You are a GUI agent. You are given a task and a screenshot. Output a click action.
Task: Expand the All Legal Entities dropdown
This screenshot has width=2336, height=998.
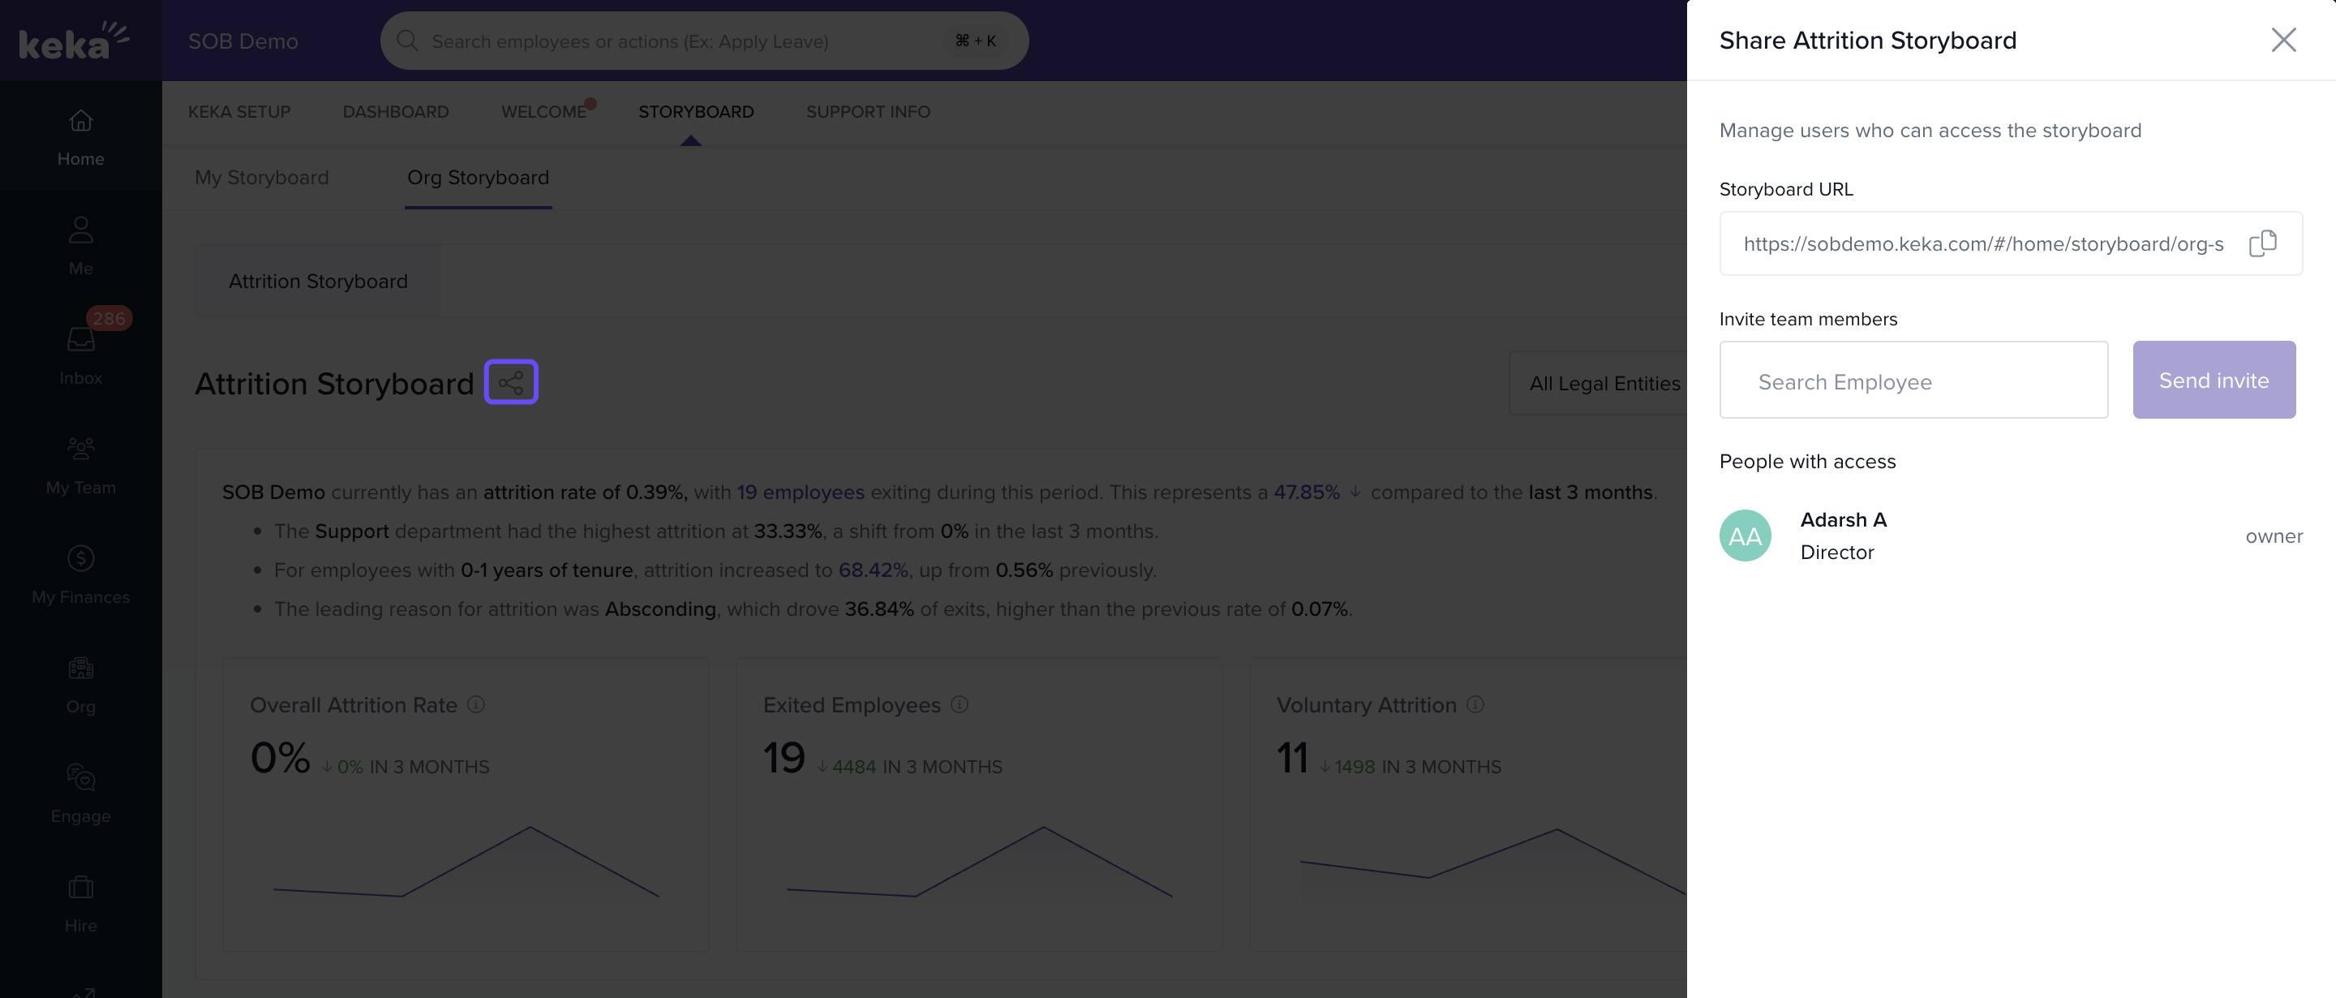click(1604, 383)
